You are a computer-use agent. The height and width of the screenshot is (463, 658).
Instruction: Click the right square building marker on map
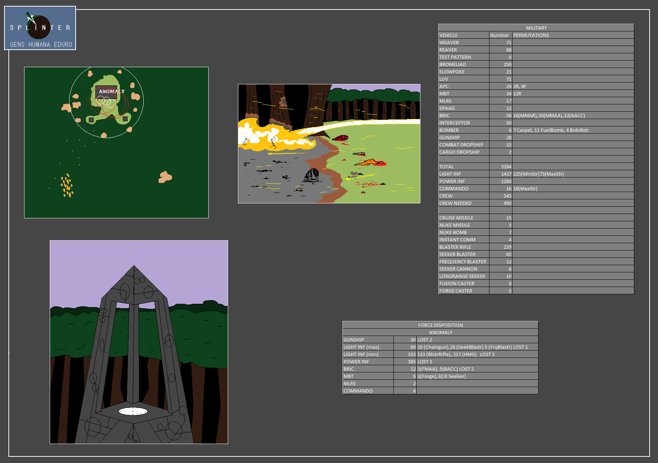pyautogui.click(x=125, y=119)
